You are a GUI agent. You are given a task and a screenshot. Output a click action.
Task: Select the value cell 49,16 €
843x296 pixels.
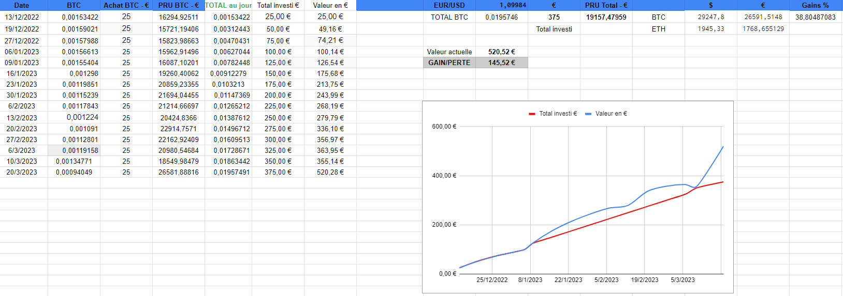click(x=330, y=29)
